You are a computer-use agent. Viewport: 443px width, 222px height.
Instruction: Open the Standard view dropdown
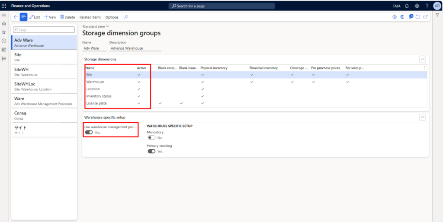(x=96, y=26)
